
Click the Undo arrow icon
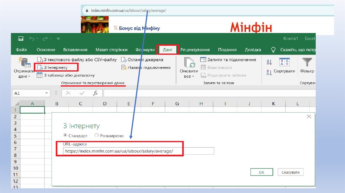click(x=32, y=39)
